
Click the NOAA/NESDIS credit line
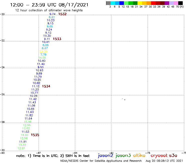[x=101, y=161]
